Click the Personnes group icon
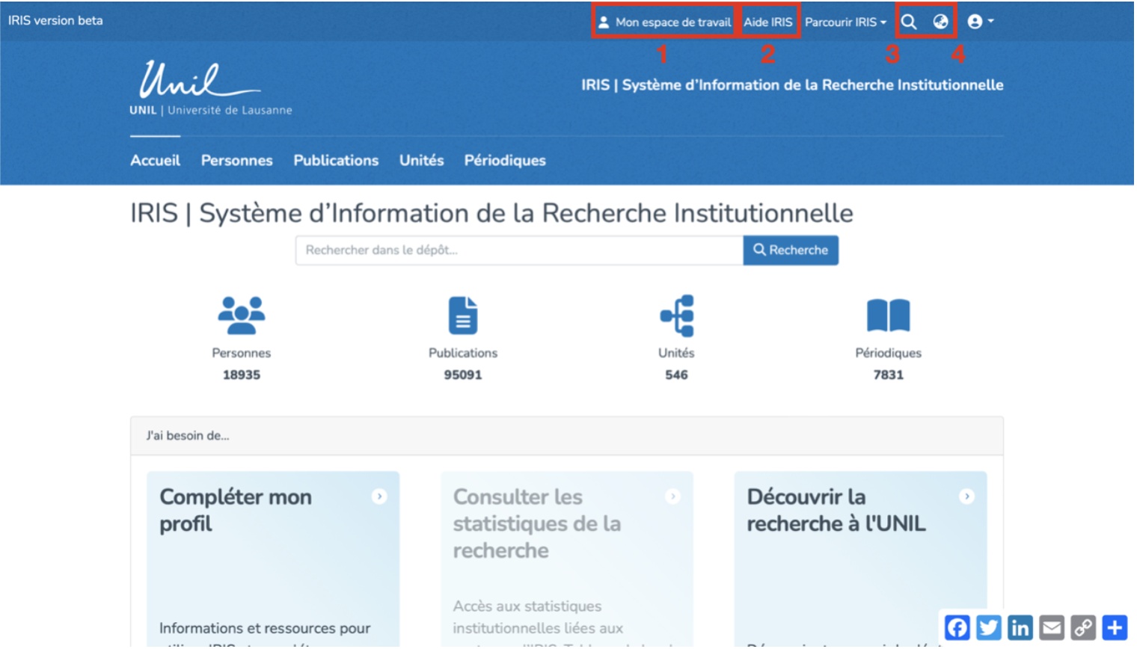 pos(241,316)
